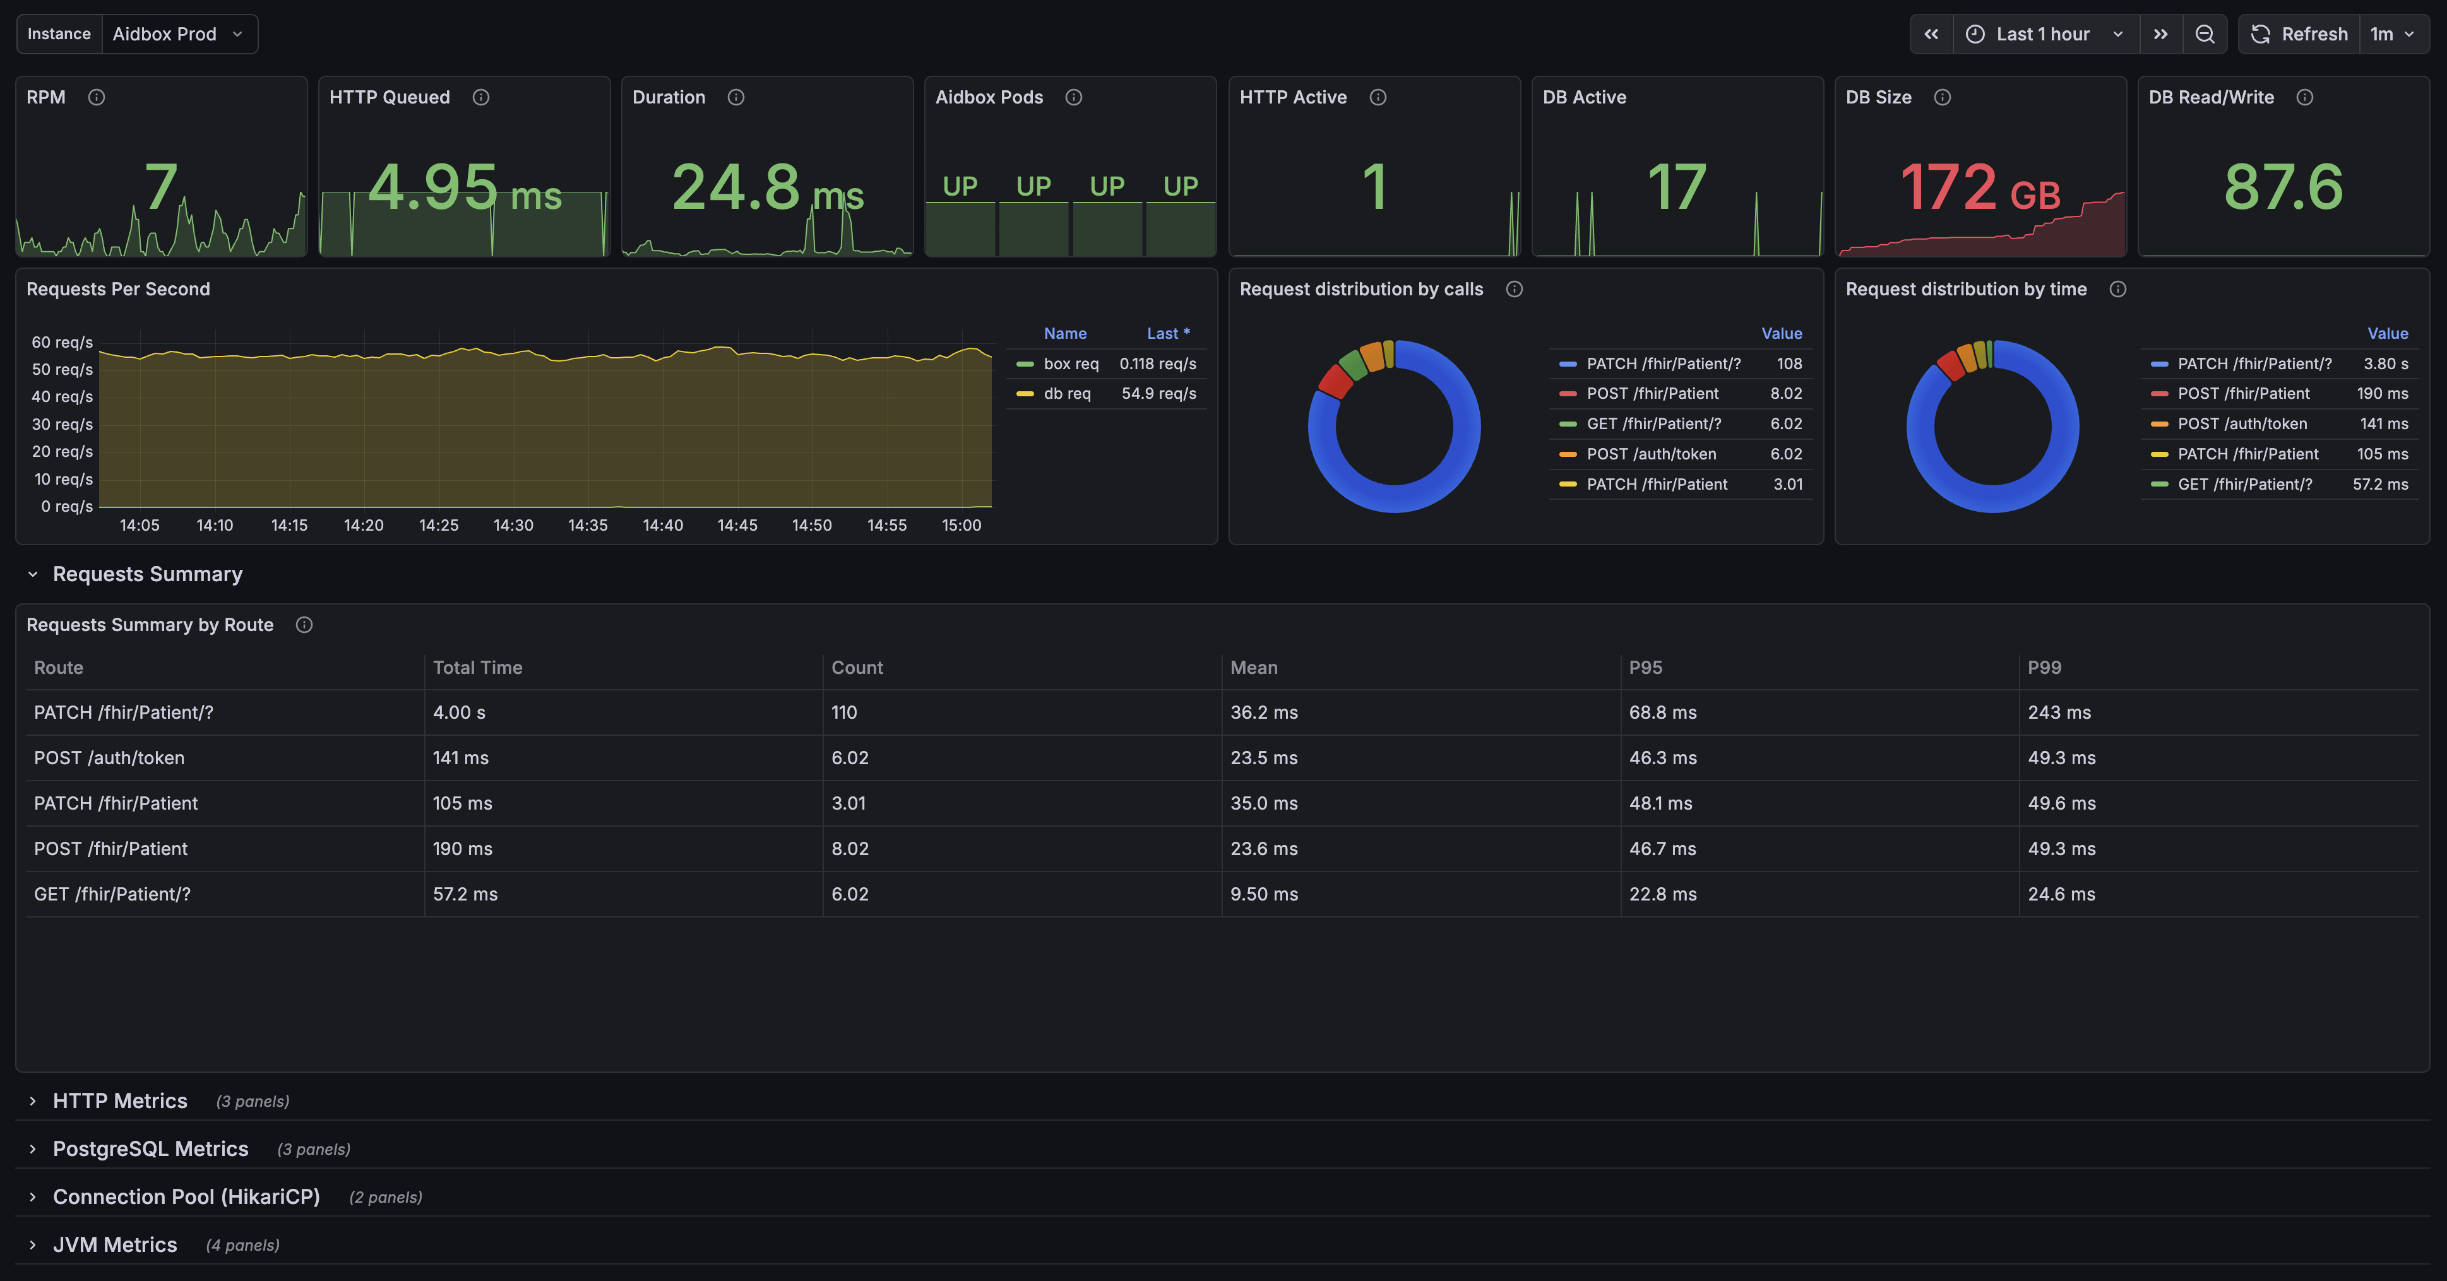Click info icon for distribution by time
This screenshot has width=2447, height=1281.
click(2117, 288)
